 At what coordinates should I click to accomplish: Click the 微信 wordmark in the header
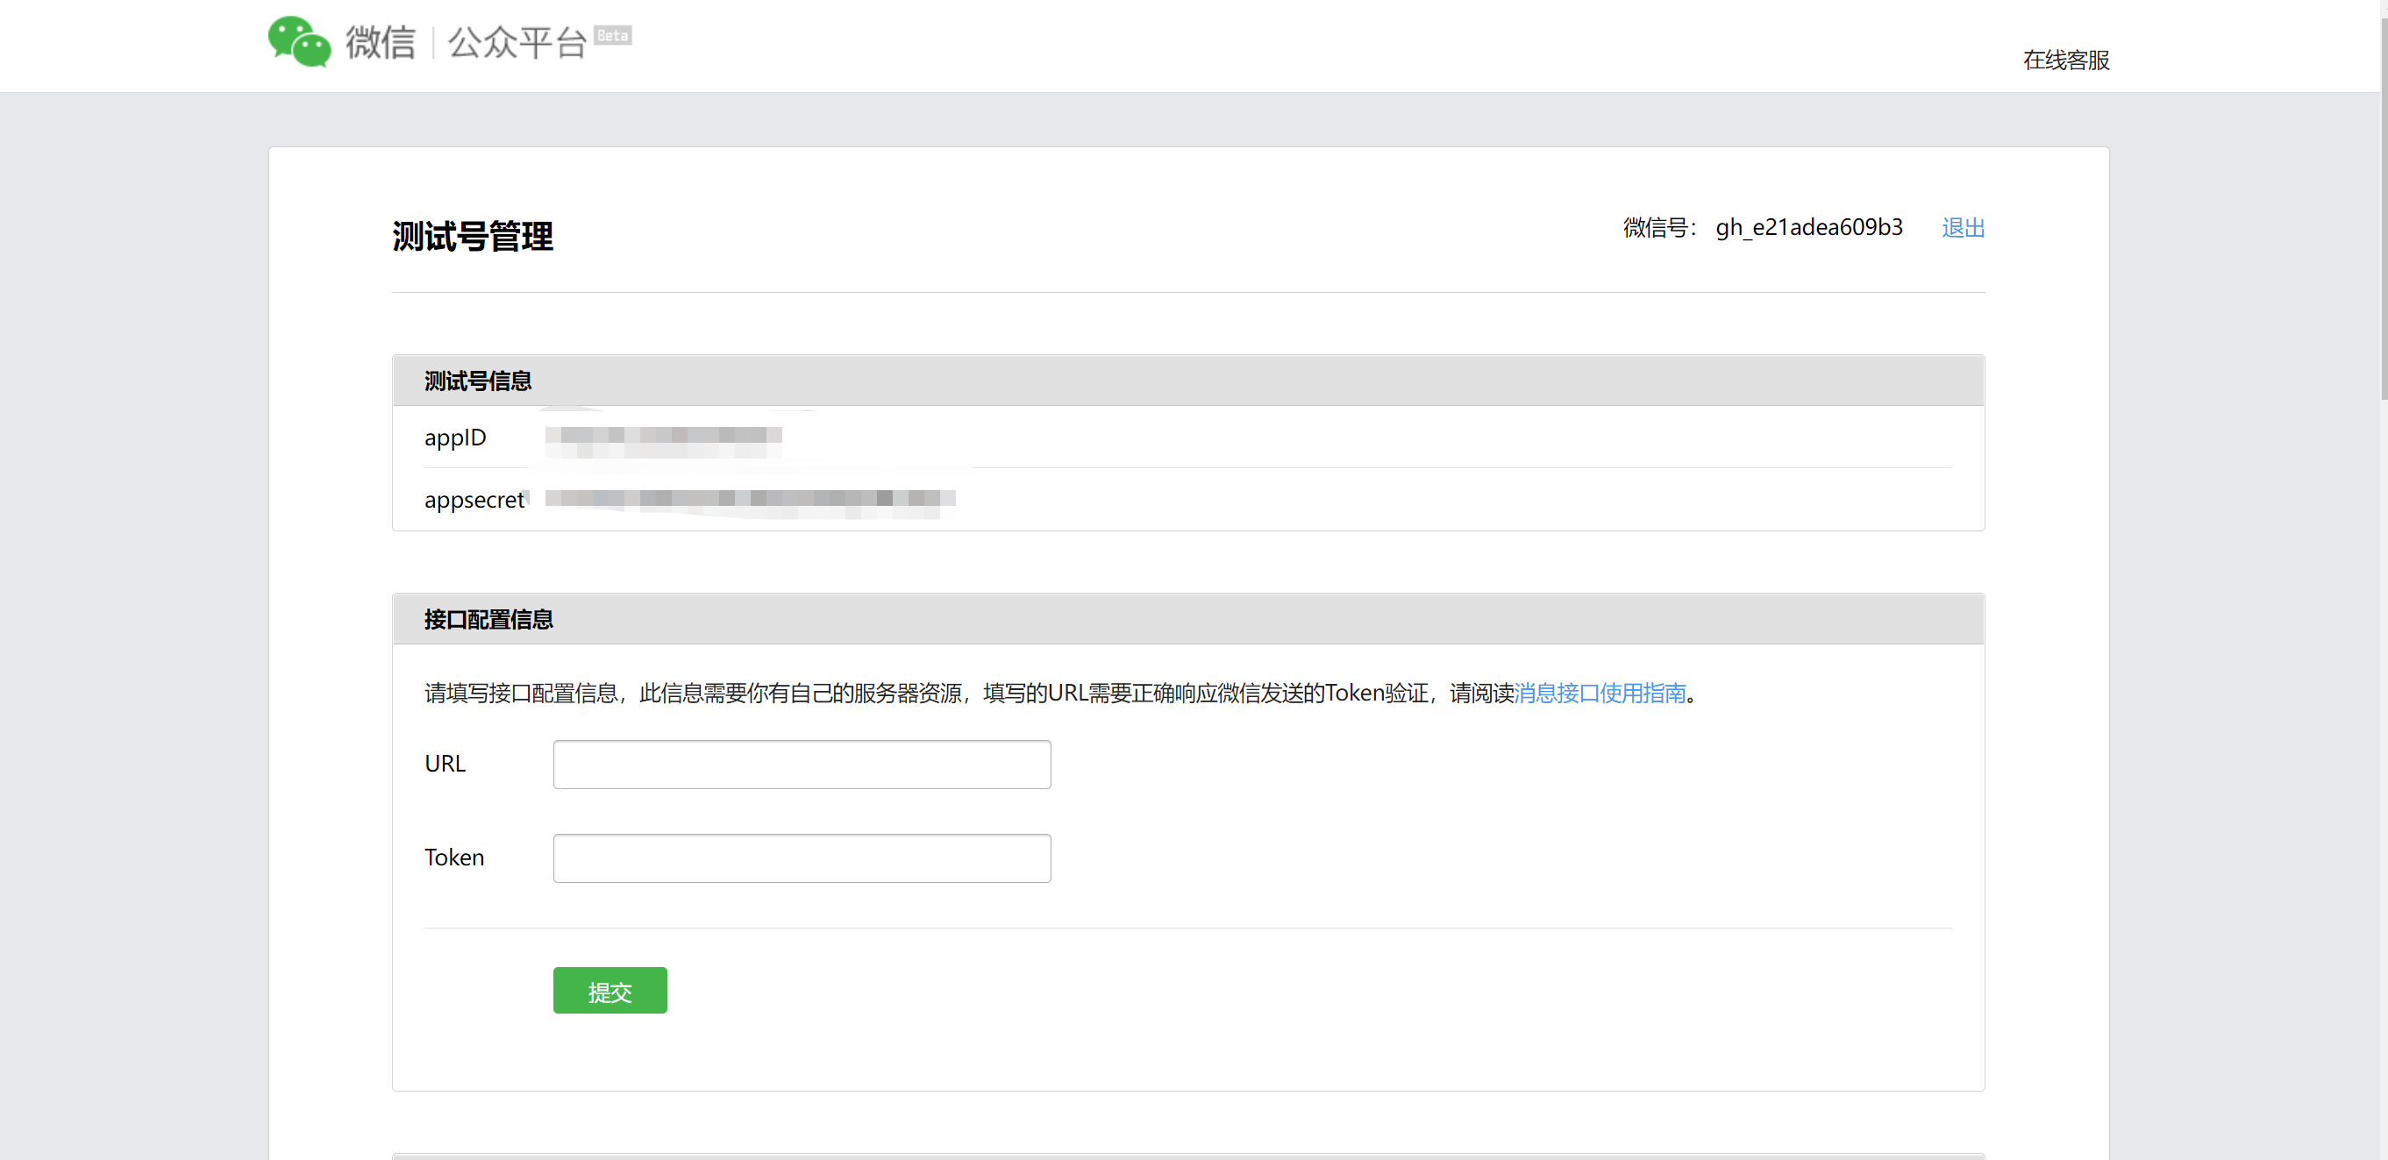pos(380,43)
